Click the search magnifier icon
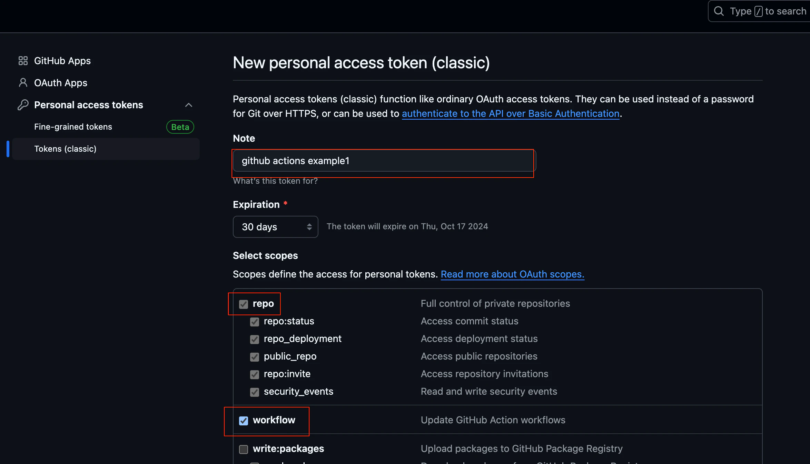This screenshot has width=810, height=464. (719, 11)
